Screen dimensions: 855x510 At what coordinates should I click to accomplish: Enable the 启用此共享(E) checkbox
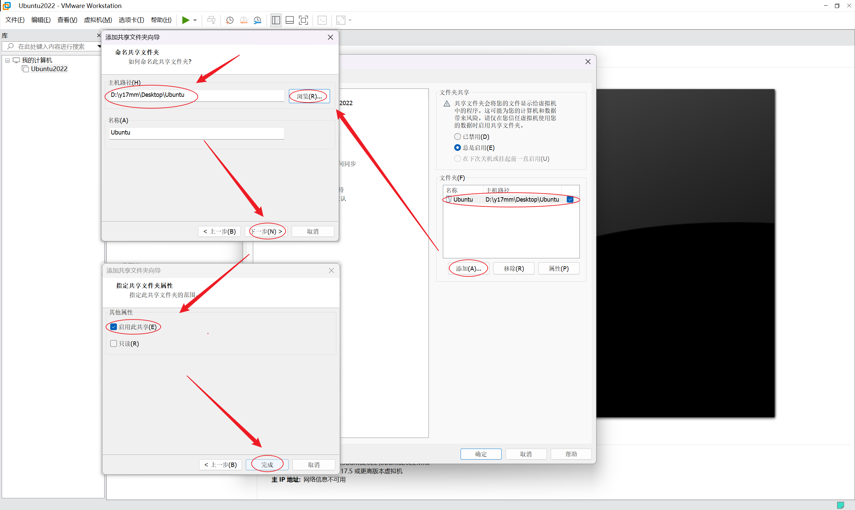[x=114, y=327]
